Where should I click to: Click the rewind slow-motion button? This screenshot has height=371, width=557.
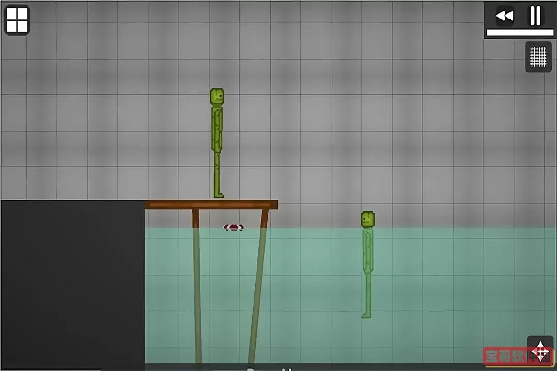tap(504, 16)
